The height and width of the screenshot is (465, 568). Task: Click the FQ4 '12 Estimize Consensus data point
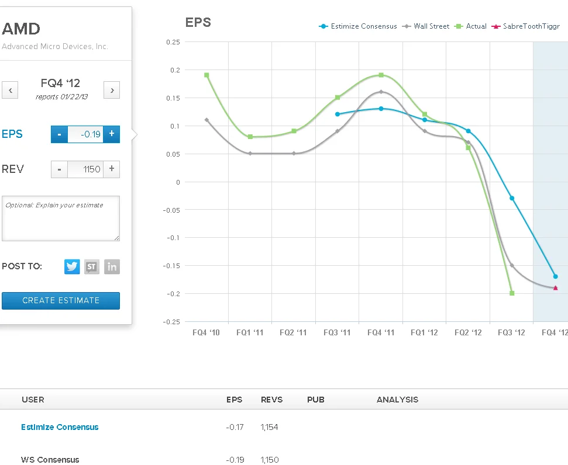pos(555,276)
